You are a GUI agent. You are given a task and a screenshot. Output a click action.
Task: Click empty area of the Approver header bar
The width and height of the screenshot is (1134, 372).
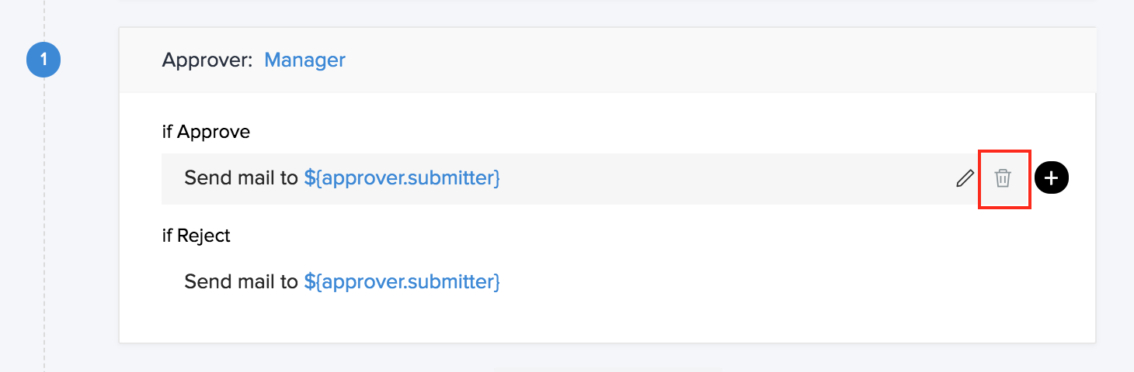[x=699, y=60]
